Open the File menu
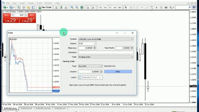199x112 pixels. (7, 3)
